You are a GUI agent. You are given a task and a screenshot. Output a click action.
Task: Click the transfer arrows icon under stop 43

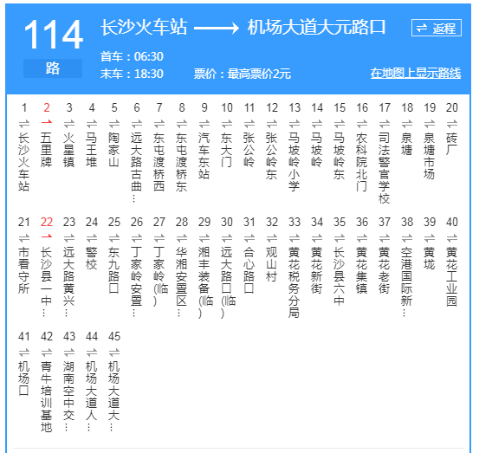pyautogui.click(x=69, y=353)
